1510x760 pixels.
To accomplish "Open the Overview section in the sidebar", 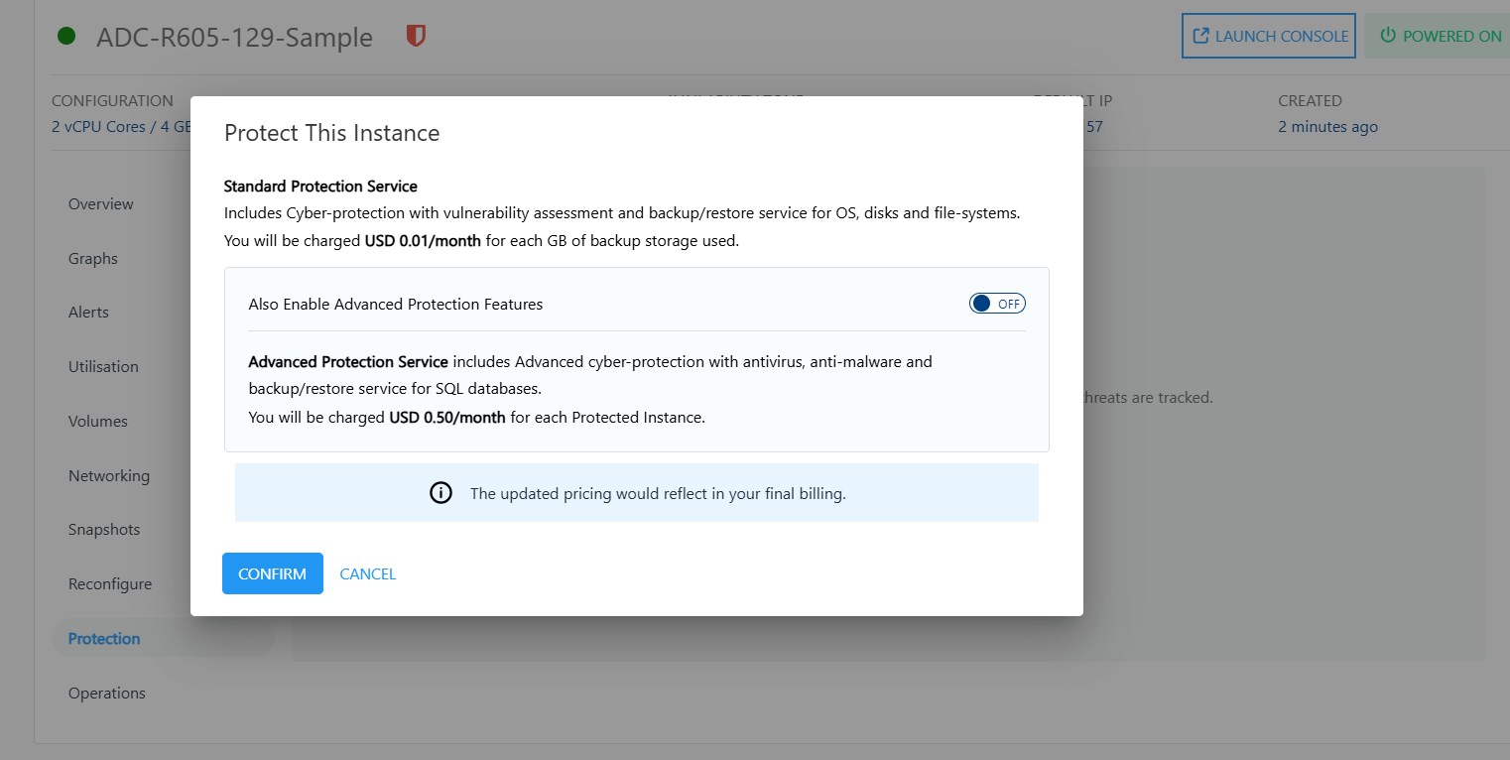I will pyautogui.click(x=101, y=204).
